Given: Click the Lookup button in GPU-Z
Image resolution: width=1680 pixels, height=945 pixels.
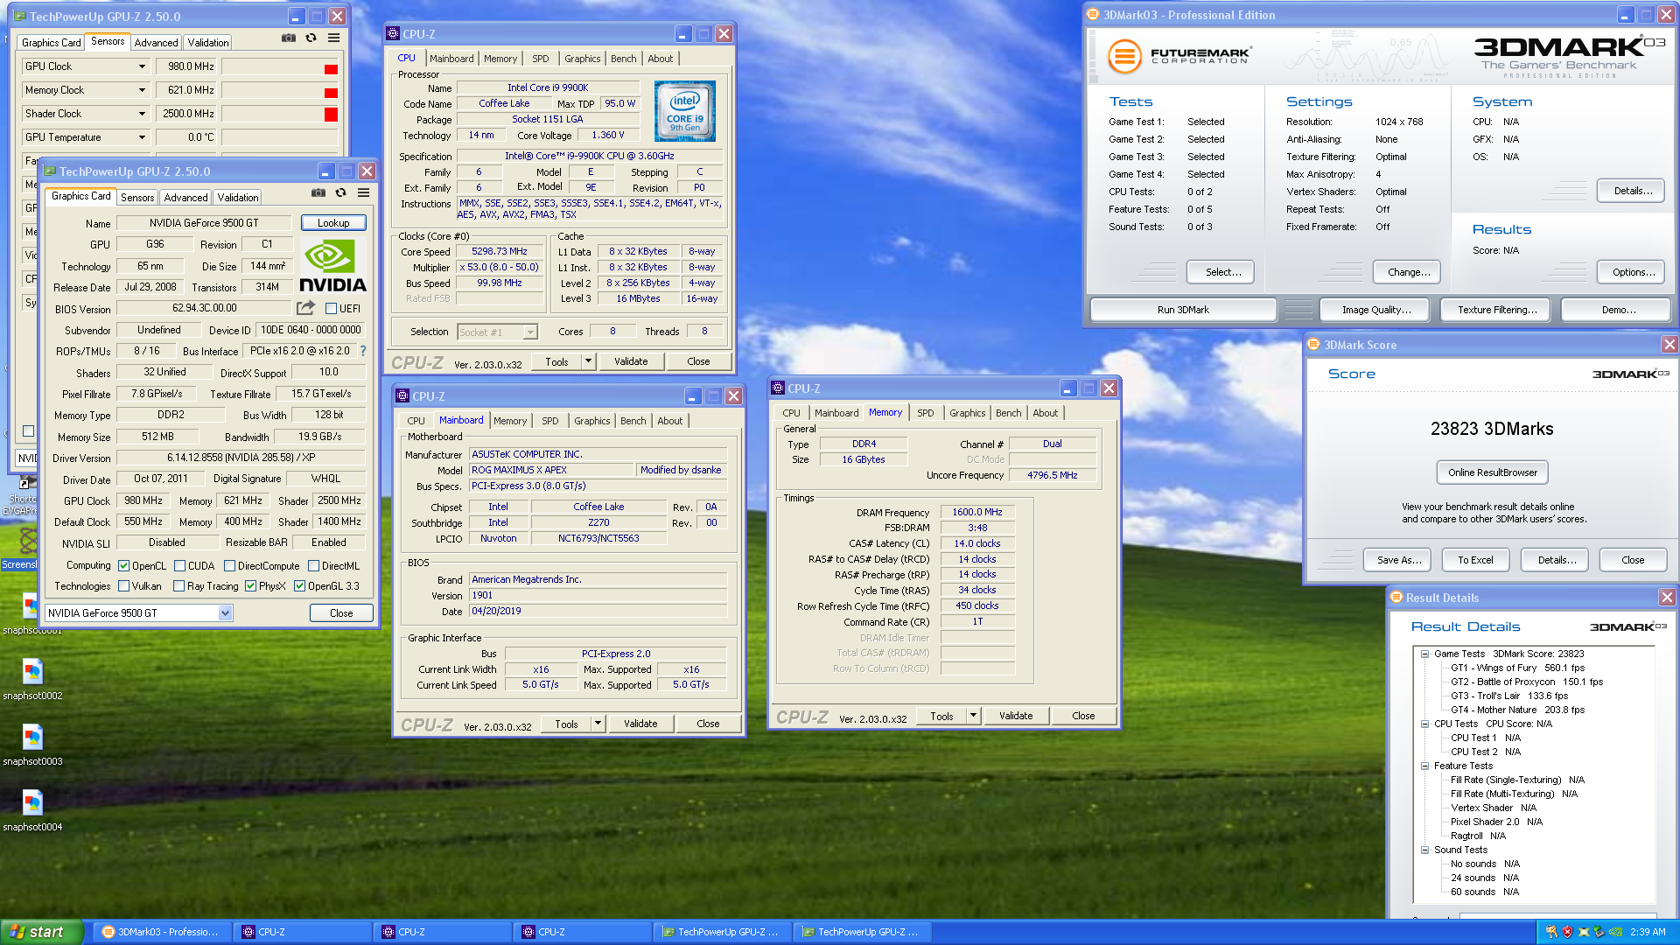Looking at the screenshot, I should tap(333, 223).
